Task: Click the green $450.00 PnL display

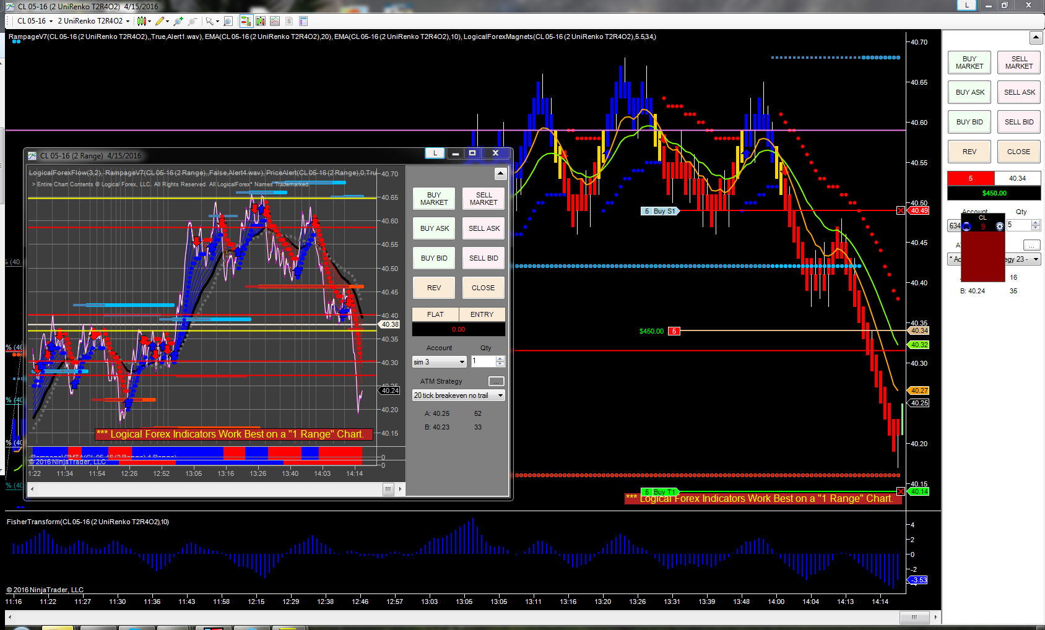Action: (x=994, y=193)
